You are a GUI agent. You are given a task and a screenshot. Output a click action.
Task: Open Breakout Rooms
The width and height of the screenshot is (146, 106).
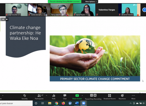(x=110, y=97)
